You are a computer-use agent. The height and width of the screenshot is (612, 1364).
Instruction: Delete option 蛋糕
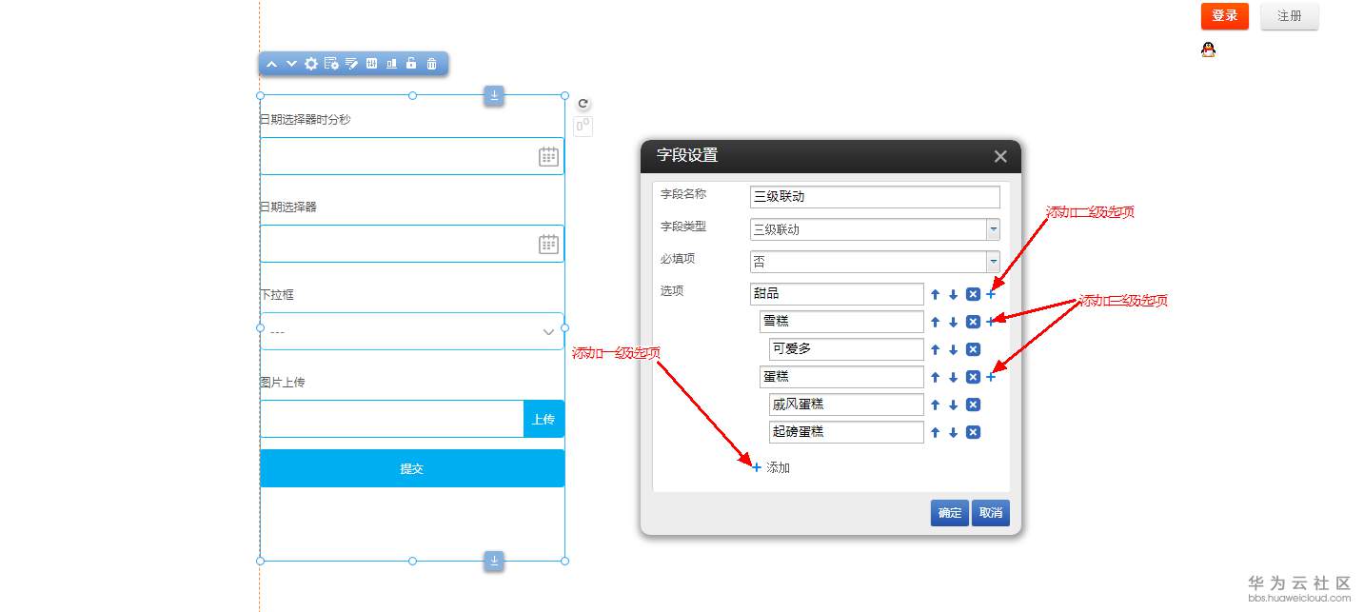(x=973, y=377)
